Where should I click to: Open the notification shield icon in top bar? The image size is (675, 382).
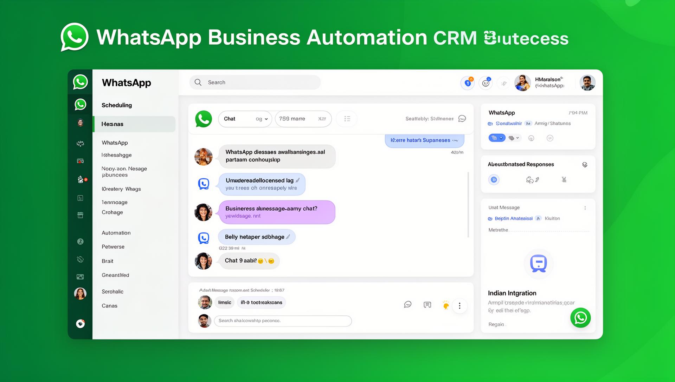[468, 83]
